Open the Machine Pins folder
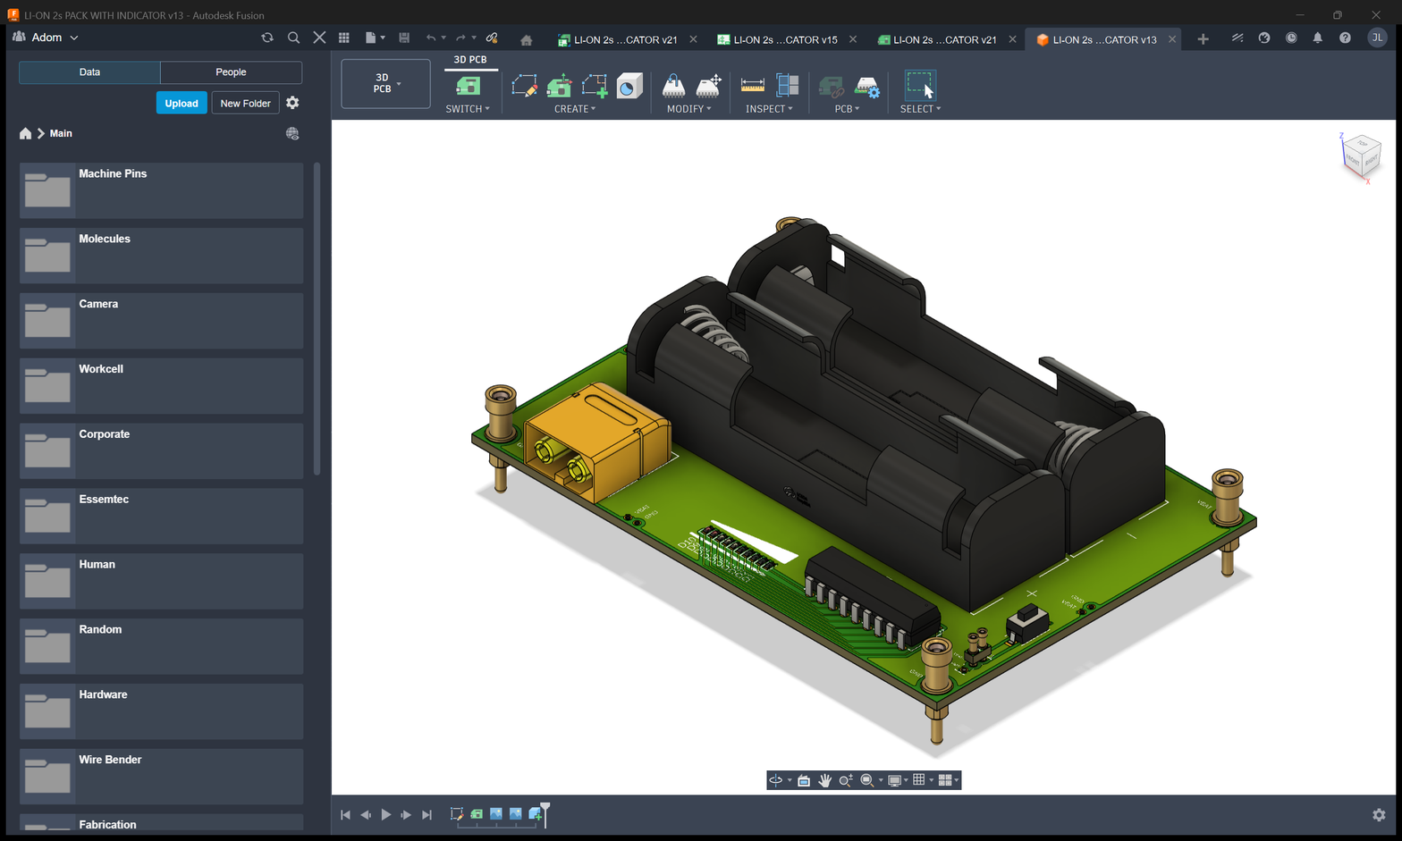The width and height of the screenshot is (1402, 841). pyautogui.click(x=161, y=190)
